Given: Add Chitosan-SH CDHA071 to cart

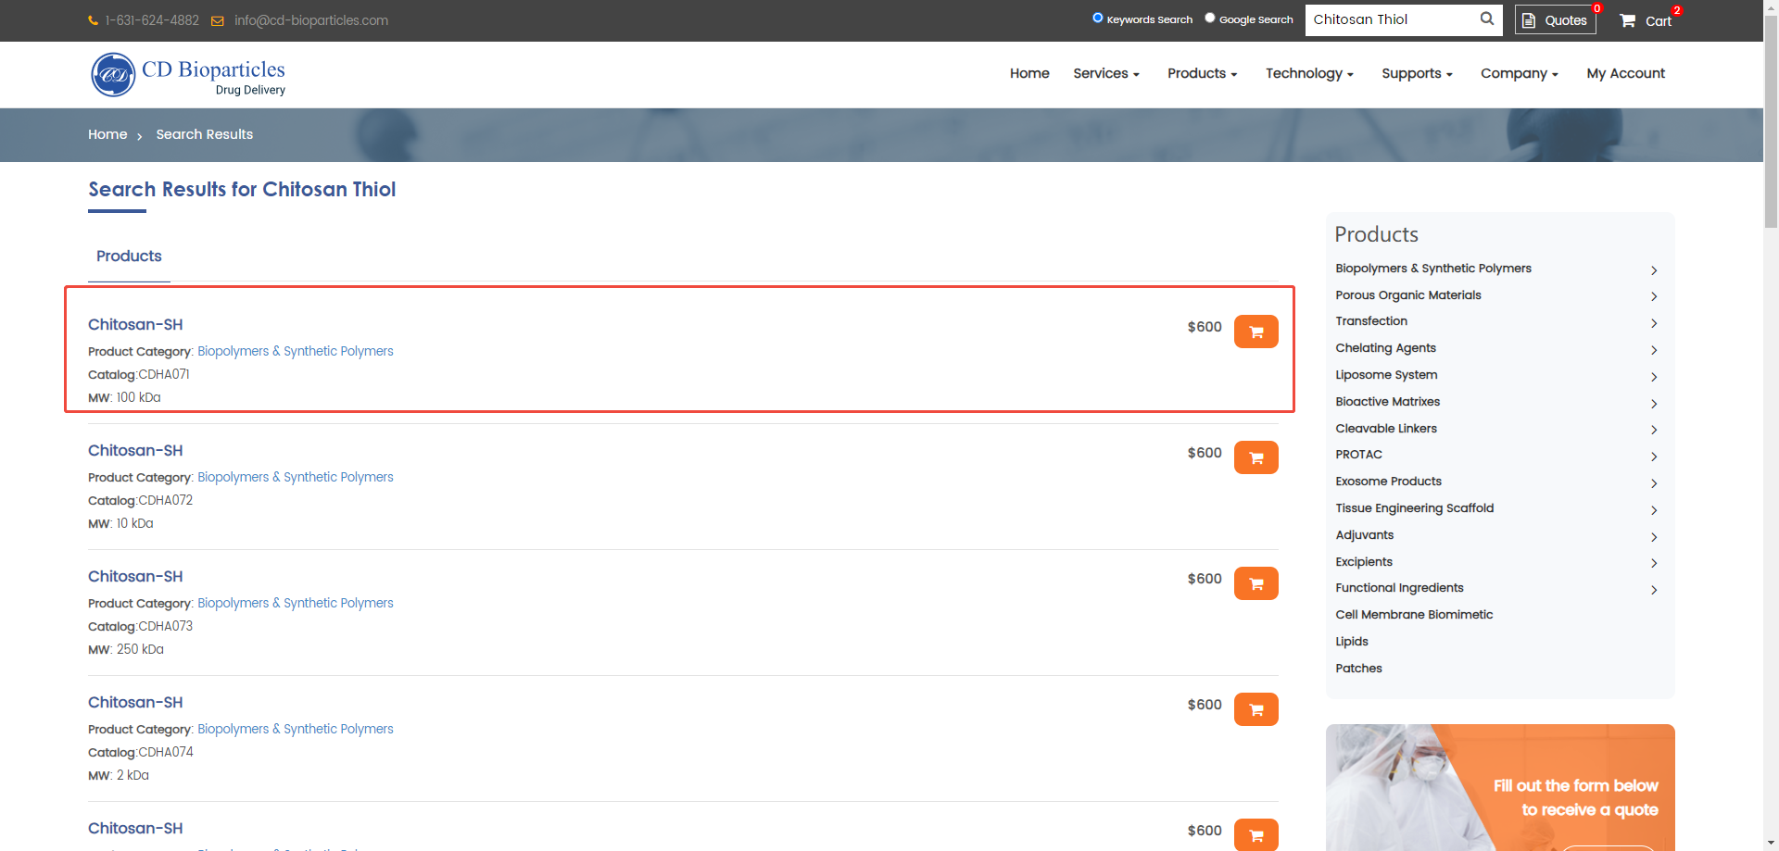Looking at the screenshot, I should pos(1255,332).
